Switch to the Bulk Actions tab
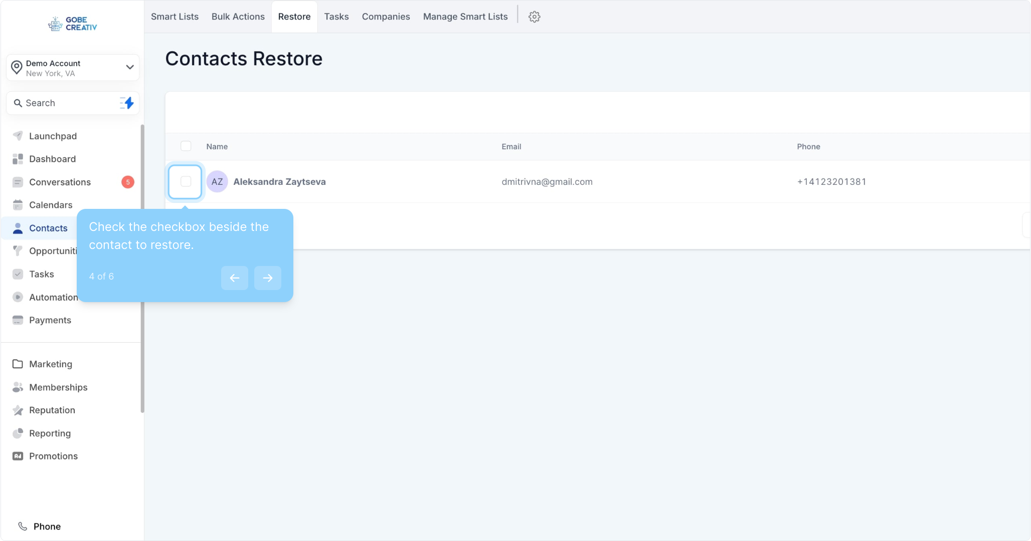Viewport: 1031px width, 541px height. (238, 17)
